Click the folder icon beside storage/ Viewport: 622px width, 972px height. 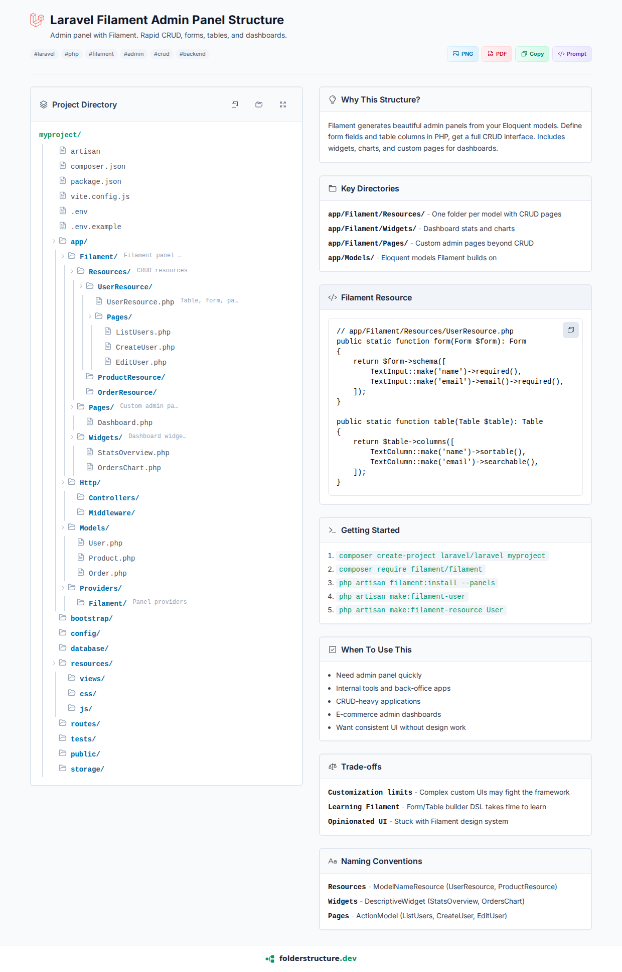[x=63, y=769]
